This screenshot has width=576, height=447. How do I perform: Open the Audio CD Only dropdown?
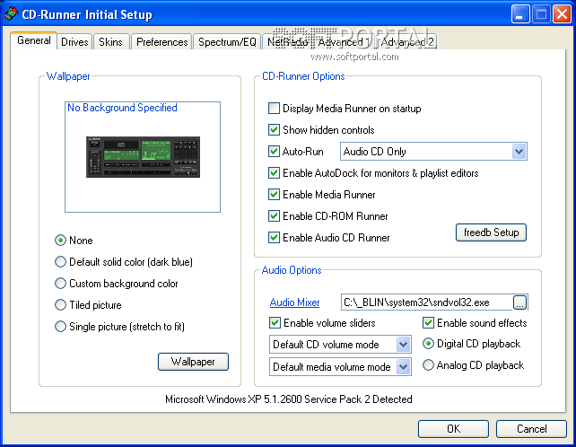(433, 152)
